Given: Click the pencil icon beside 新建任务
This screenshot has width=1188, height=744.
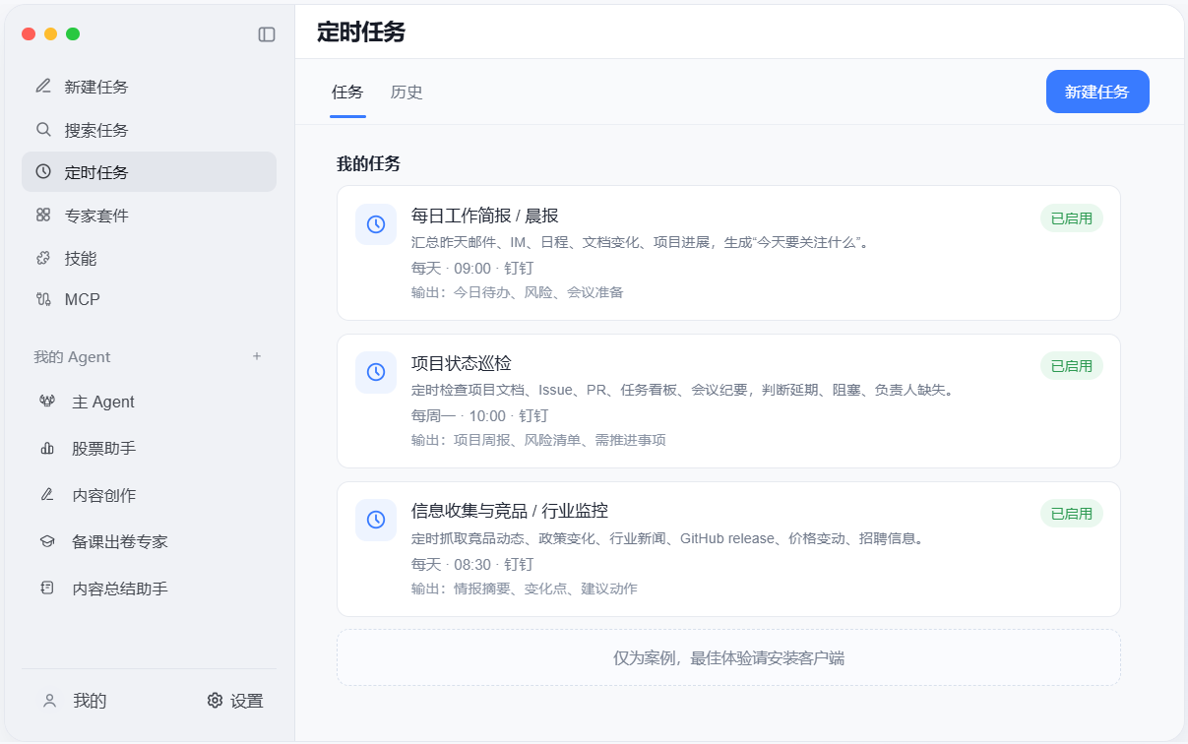Looking at the screenshot, I should pyautogui.click(x=43, y=86).
